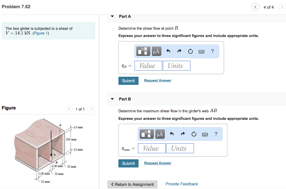Reset Part B answer with the circular reset icon
The width and height of the screenshot is (286, 189).
[x=194, y=134]
